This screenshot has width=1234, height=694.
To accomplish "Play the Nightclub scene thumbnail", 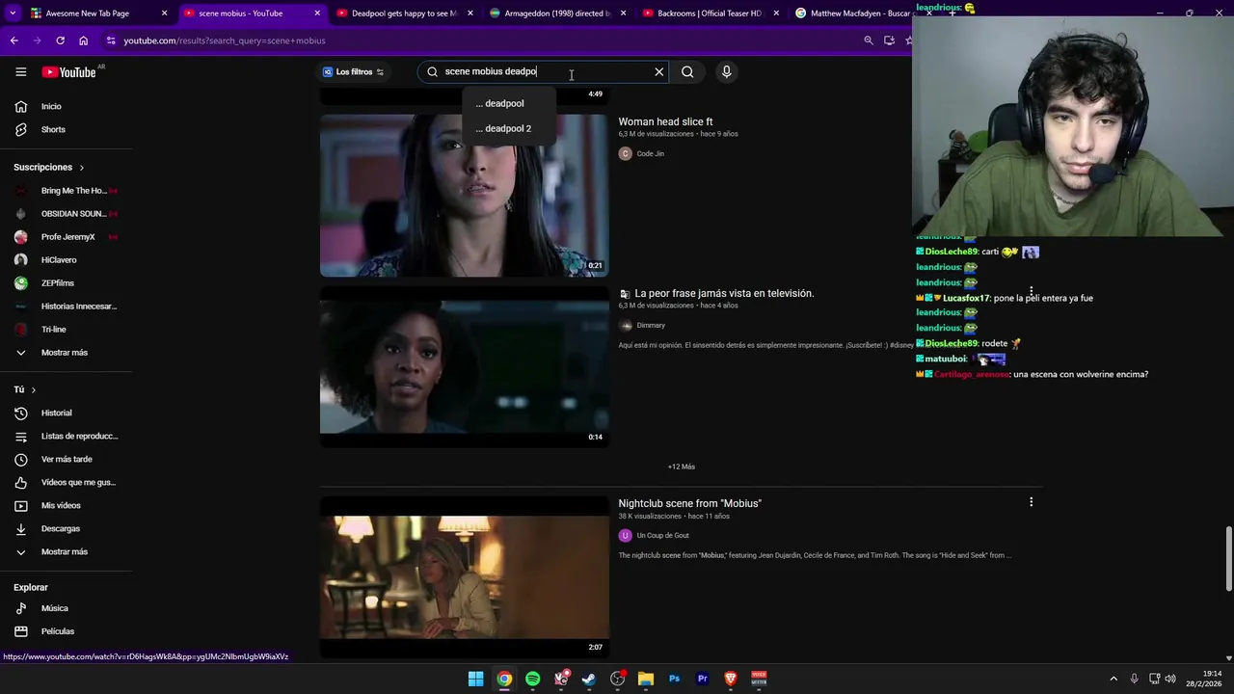I will coord(464,576).
